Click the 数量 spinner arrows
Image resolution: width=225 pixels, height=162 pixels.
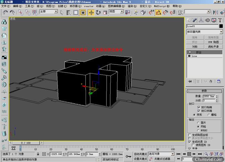tap(217, 96)
